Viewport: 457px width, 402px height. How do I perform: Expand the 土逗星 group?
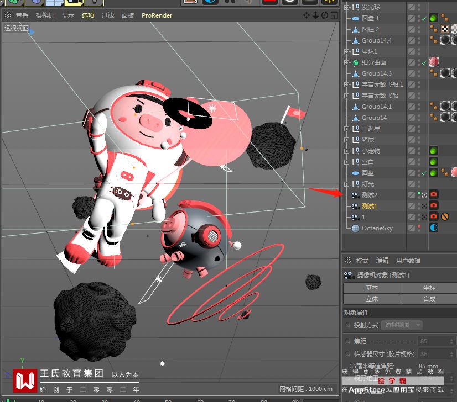346,129
